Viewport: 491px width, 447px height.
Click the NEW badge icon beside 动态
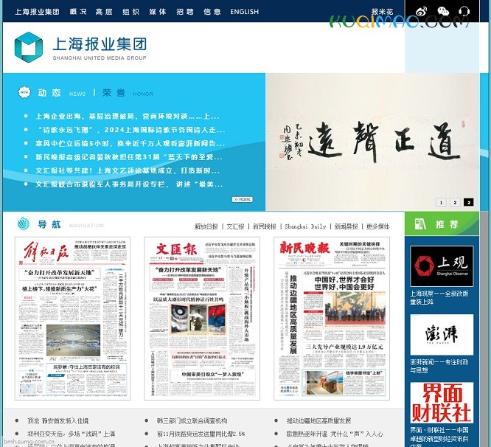24,92
